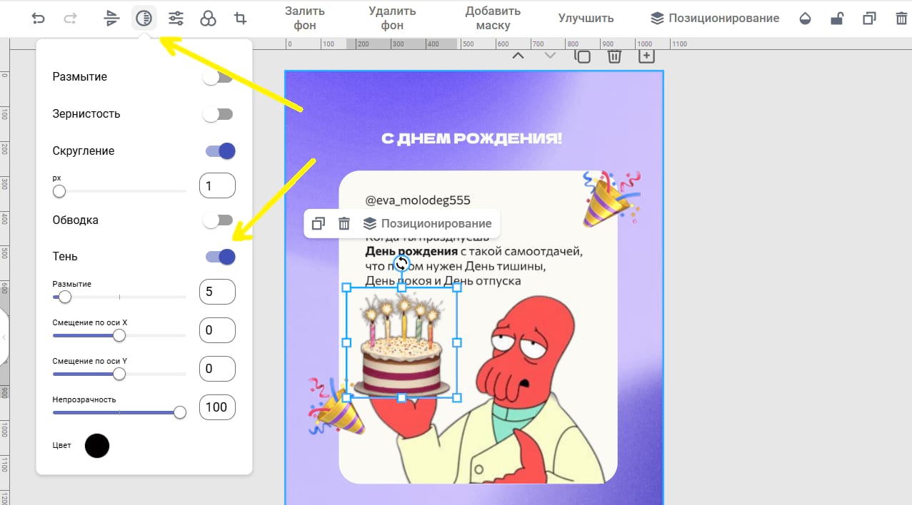Click the Смещение по оси X slider
Viewport: 912px width, 505px height.
coord(119,335)
